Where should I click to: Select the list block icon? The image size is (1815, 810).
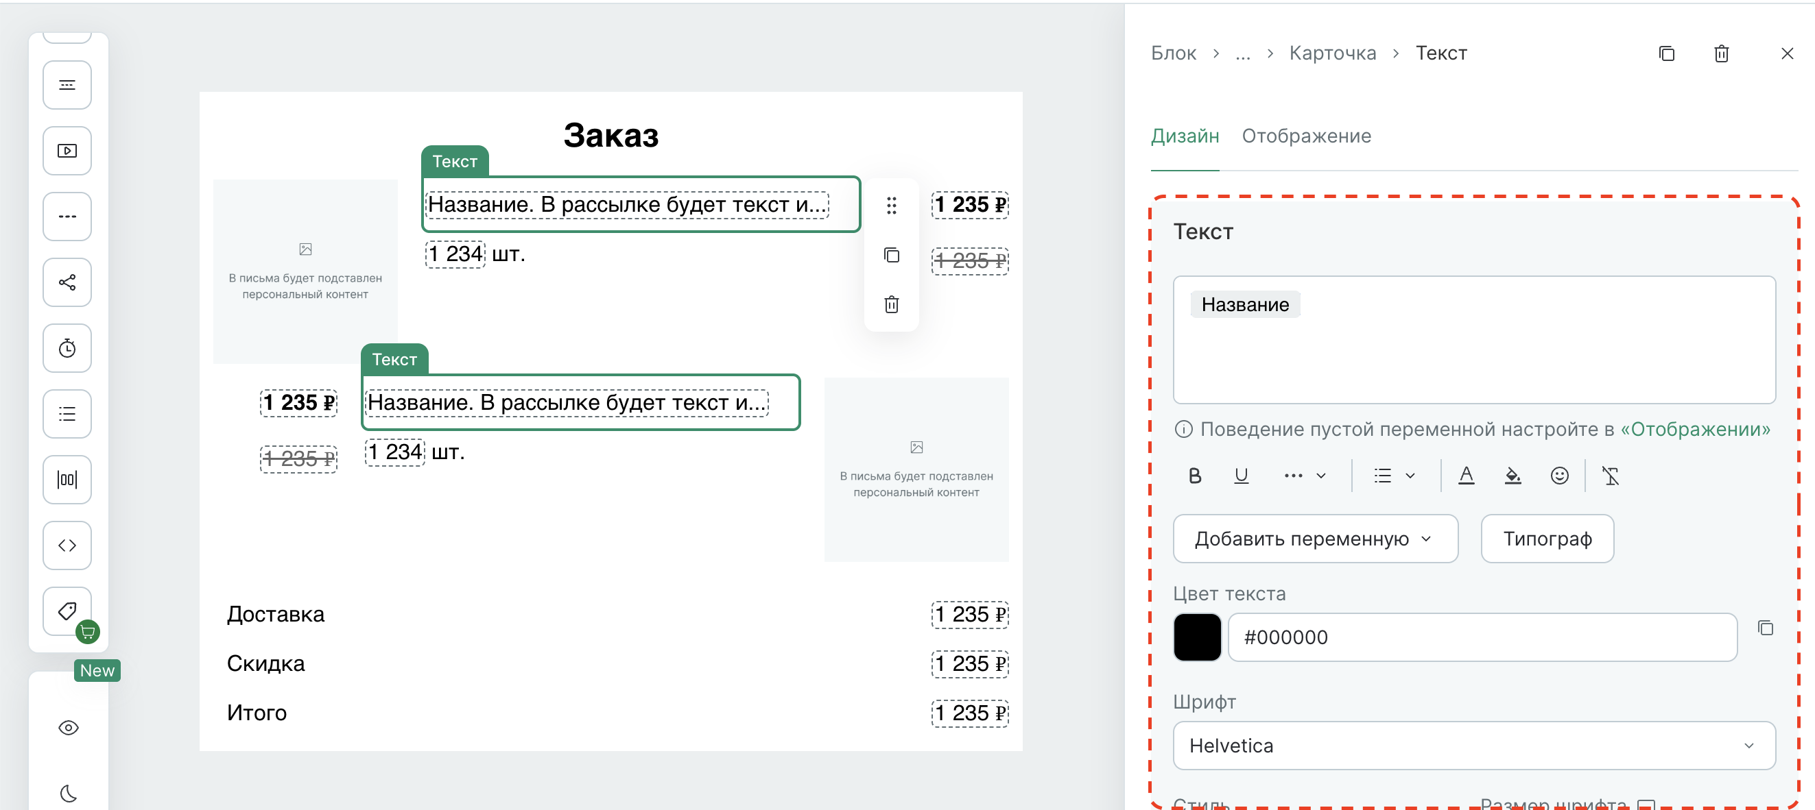[67, 414]
